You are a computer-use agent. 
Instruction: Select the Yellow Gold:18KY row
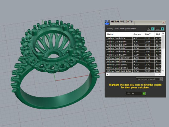point(134,48)
